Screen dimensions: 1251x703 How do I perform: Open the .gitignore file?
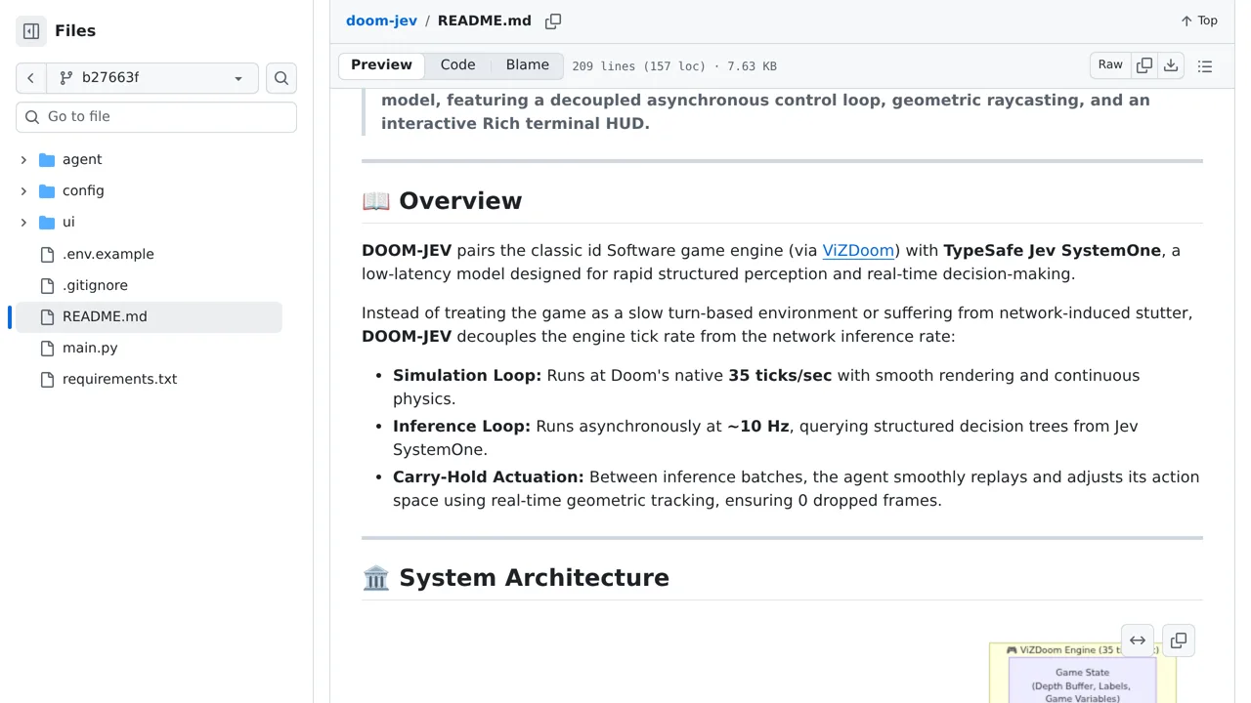tap(95, 285)
